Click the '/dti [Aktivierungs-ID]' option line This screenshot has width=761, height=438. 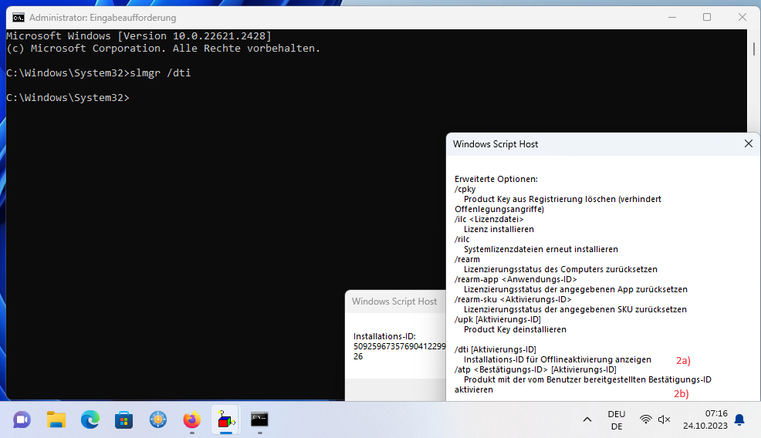point(495,349)
